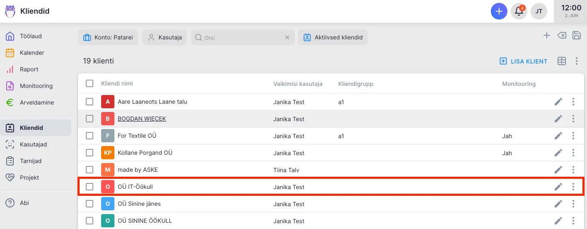Click the blue plus quick-add button
This screenshot has height=229, width=587.
point(499,11)
